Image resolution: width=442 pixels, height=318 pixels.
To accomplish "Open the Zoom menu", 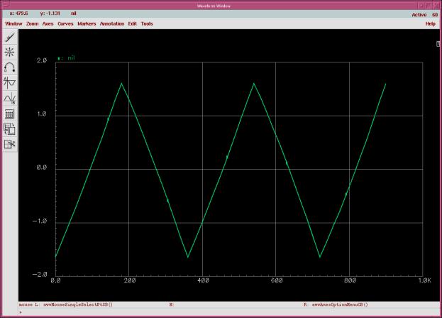I will [x=33, y=23].
